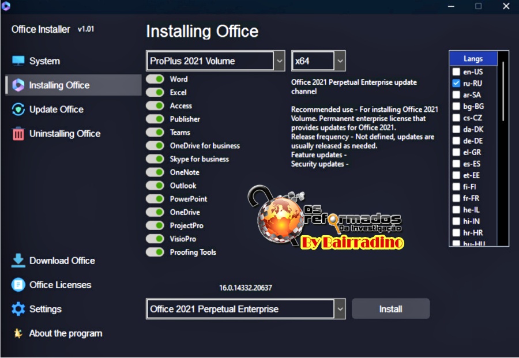The image size is (519, 358).
Task: Disable the Word toggle
Action: click(155, 79)
